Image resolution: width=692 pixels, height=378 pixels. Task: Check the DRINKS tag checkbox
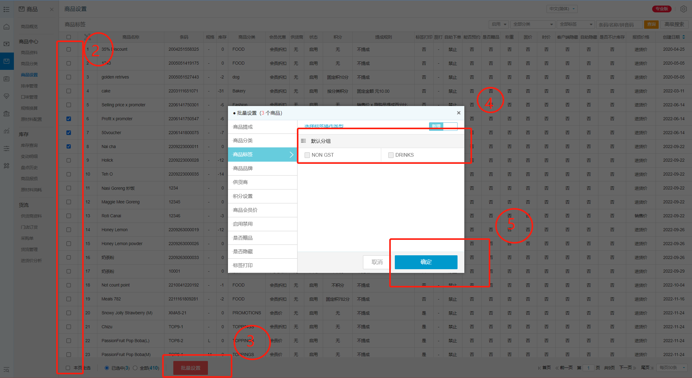click(x=391, y=155)
